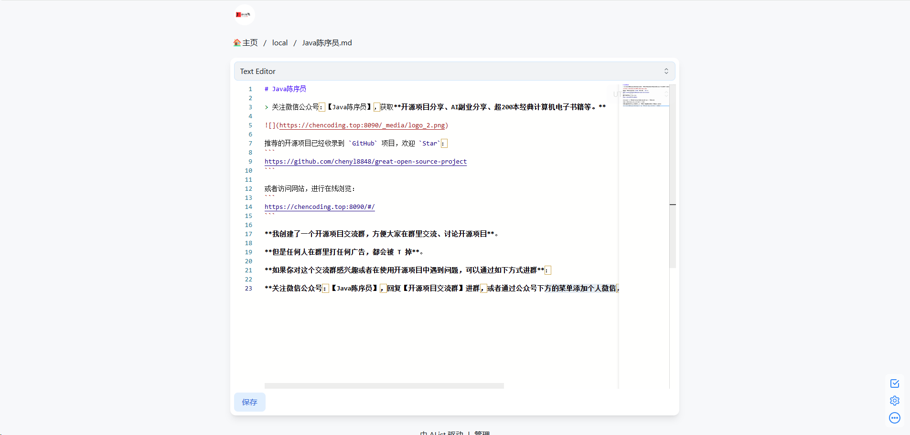Click the github.com great-open-source-project link on line 9
Screen dimensions: 910x435
[365, 162]
